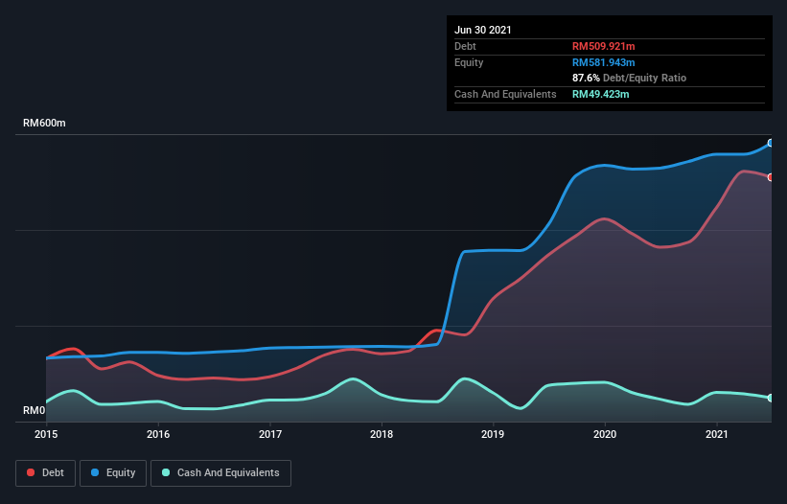Viewport: 787px width, 504px height.
Task: Select the 2018 x-axis label
Action: 382,434
